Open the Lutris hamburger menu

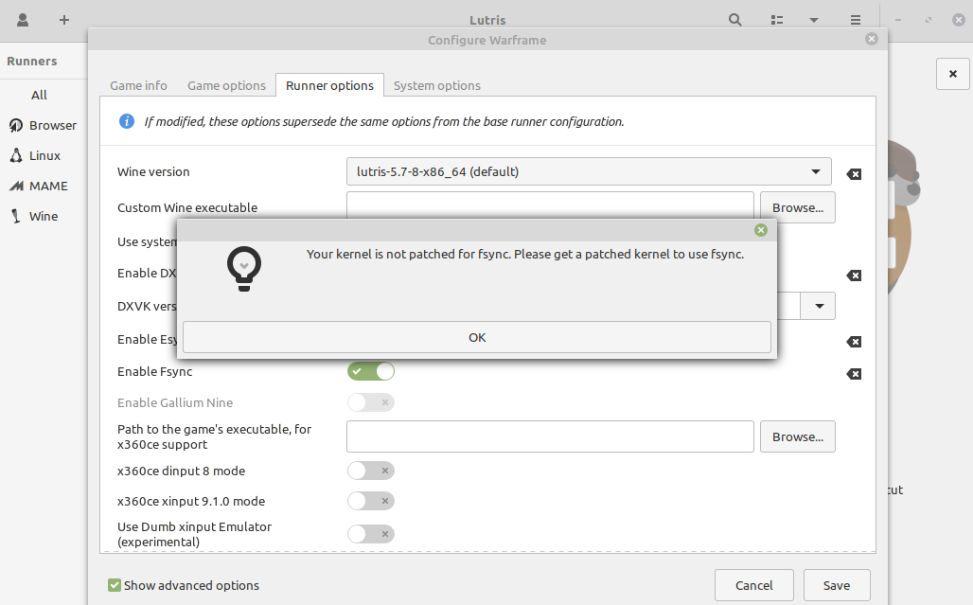(855, 20)
